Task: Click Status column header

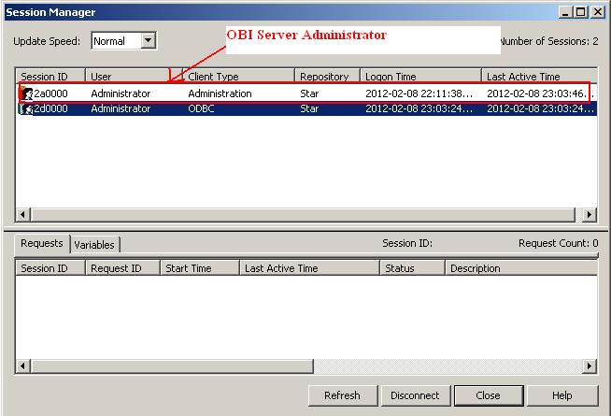Action: (412, 268)
